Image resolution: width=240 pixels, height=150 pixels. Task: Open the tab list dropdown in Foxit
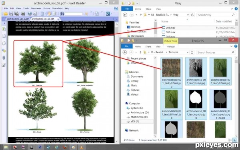(117, 19)
